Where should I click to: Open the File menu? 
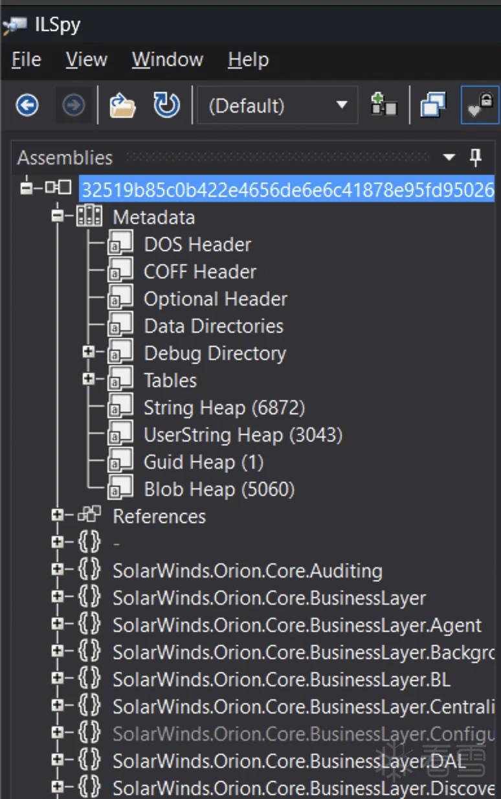(x=26, y=60)
